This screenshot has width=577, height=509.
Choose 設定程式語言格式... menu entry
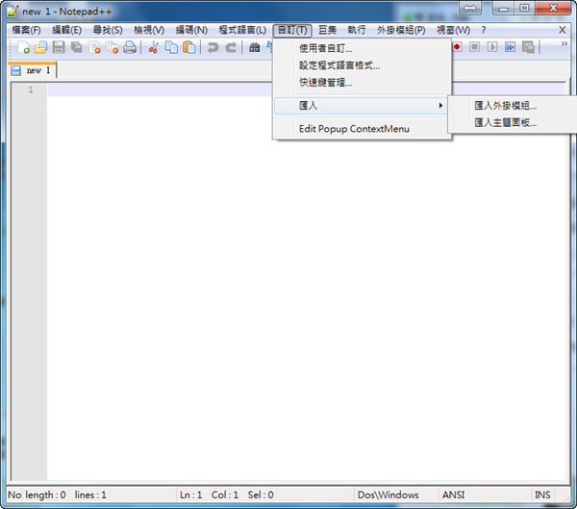click(363, 65)
